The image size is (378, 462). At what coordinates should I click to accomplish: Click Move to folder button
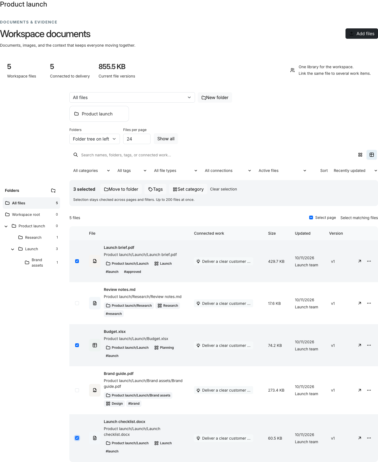tap(121, 189)
